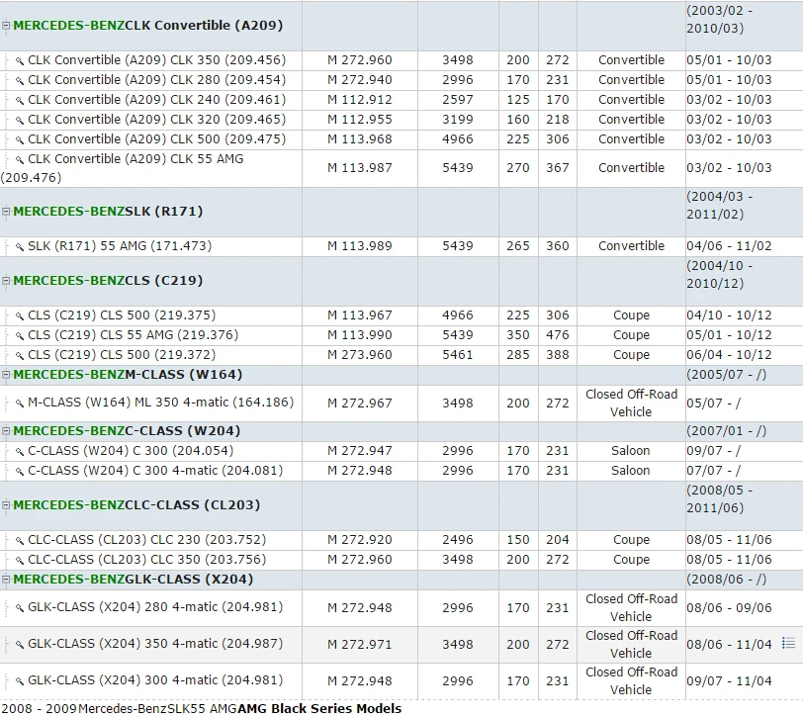Select CLS (C219) CLS 55 AMG (219.376) text
This screenshot has height=718, width=804.
click(x=134, y=335)
